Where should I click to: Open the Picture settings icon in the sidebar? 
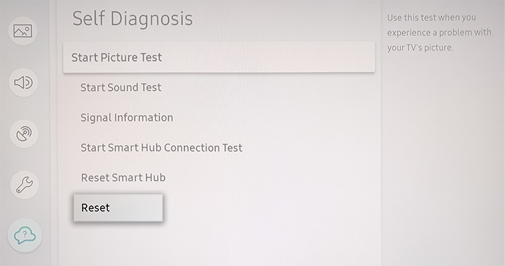23,31
